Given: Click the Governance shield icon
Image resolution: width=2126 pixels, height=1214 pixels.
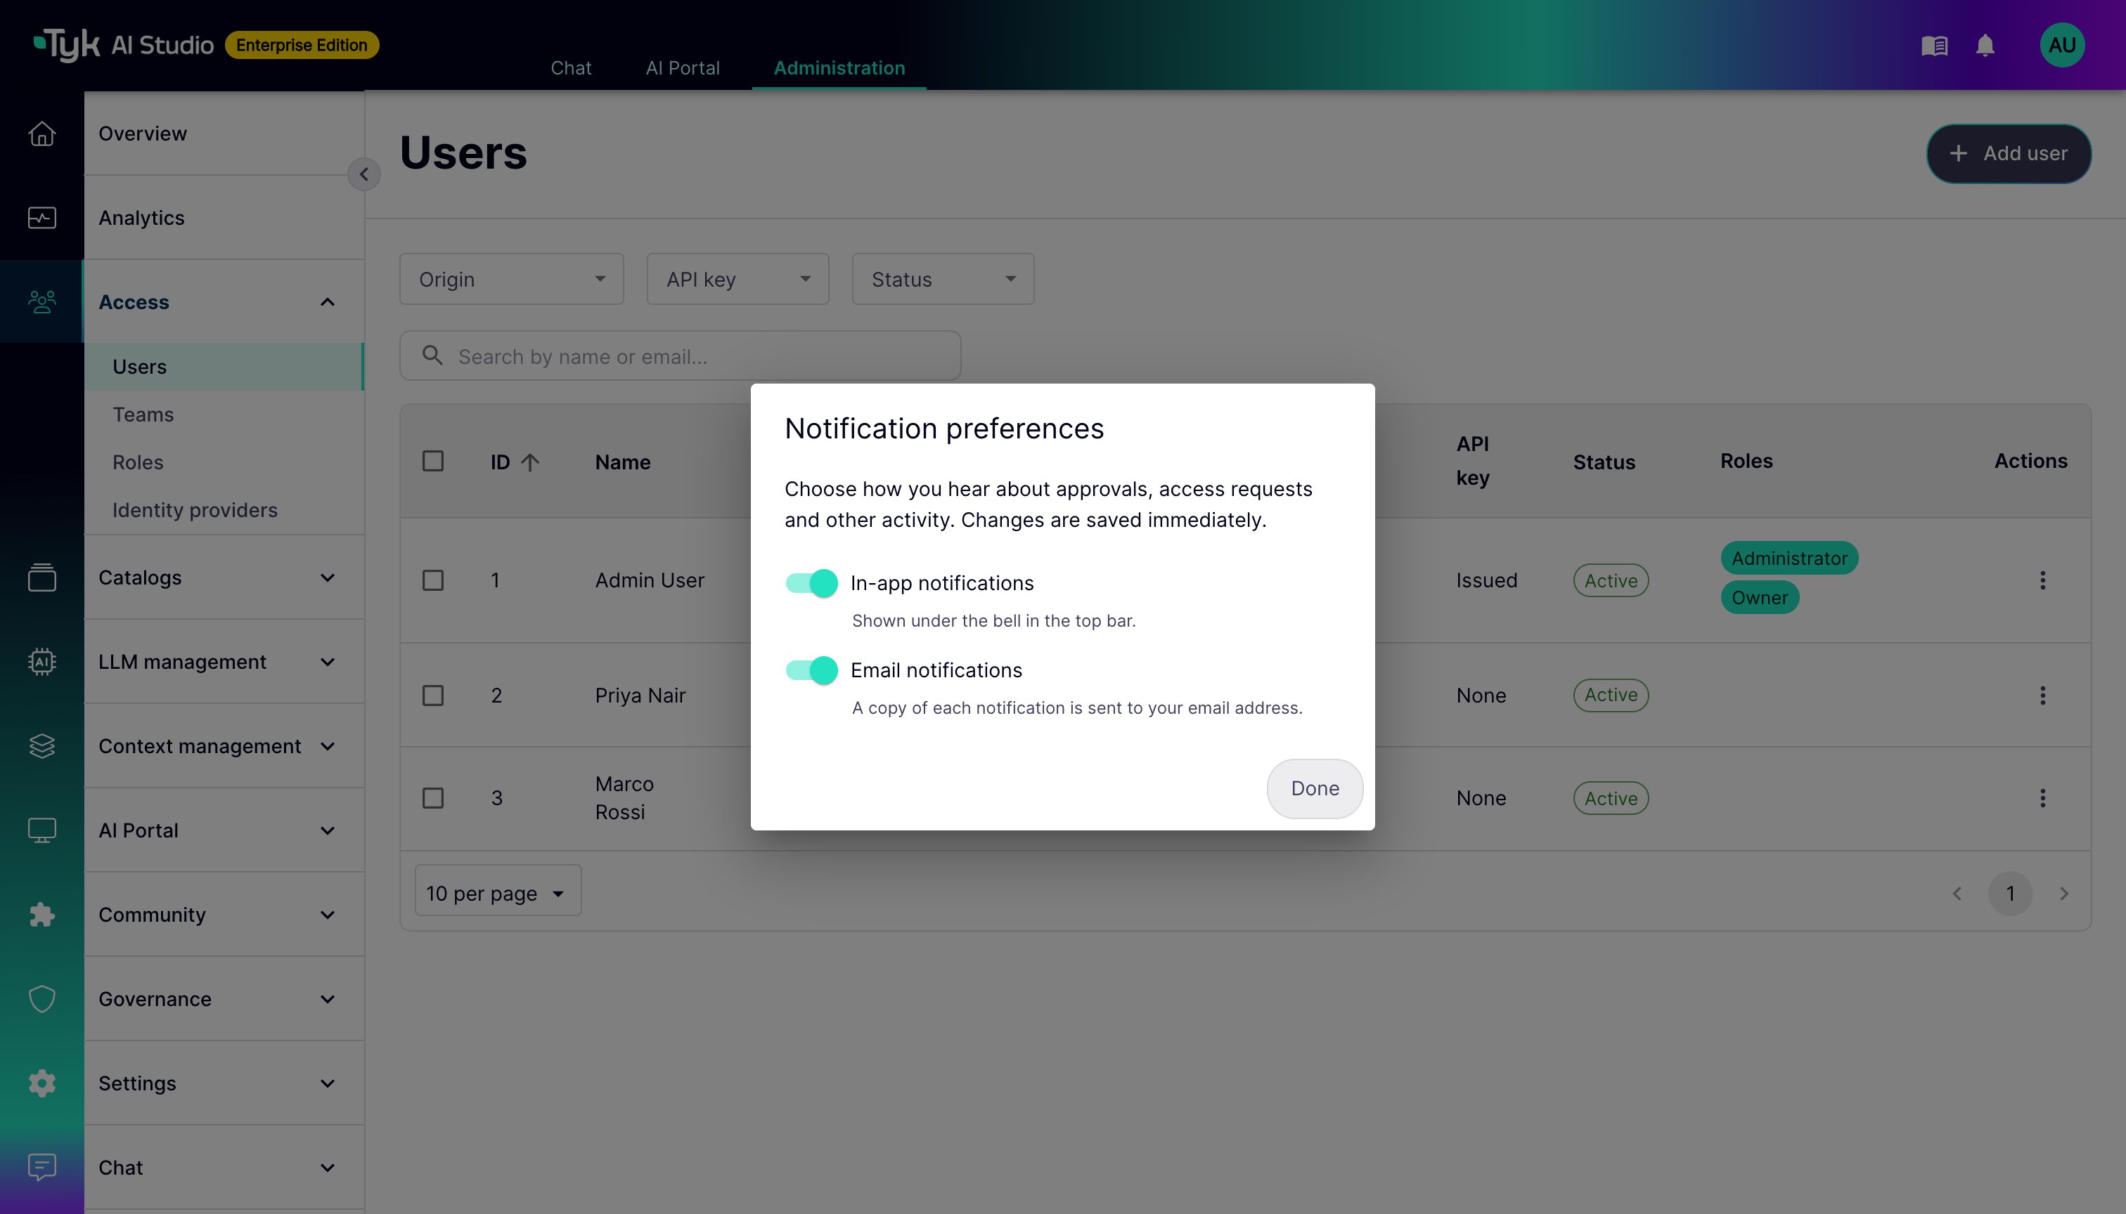Looking at the screenshot, I should point(41,999).
